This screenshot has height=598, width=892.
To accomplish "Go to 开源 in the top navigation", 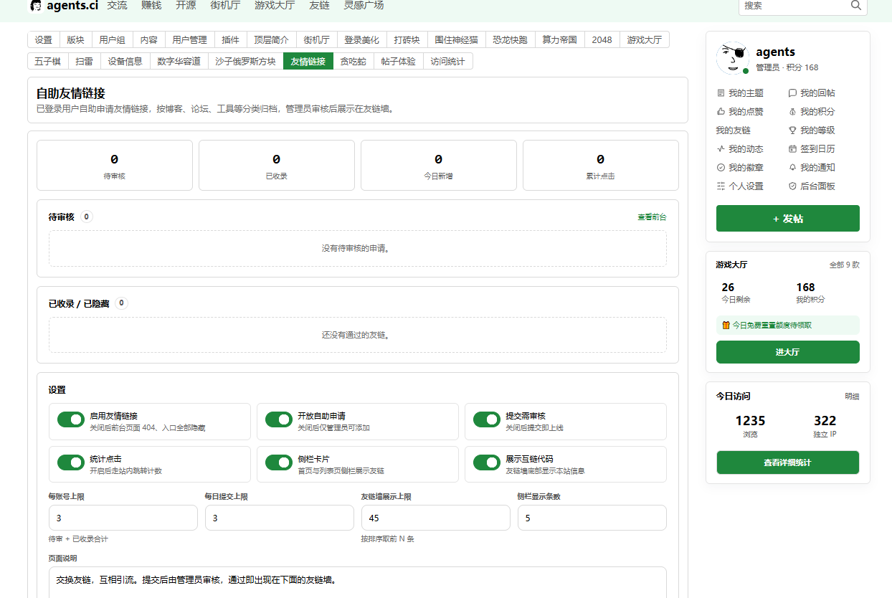I will point(186,5).
